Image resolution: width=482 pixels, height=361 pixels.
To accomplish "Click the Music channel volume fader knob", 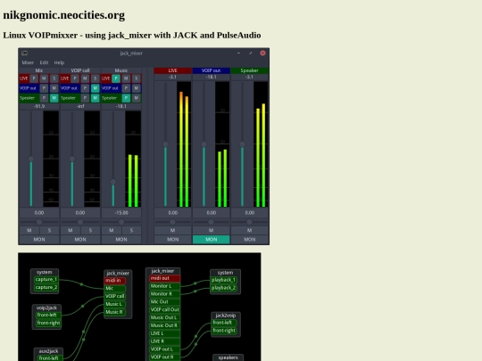I will (x=113, y=182).
